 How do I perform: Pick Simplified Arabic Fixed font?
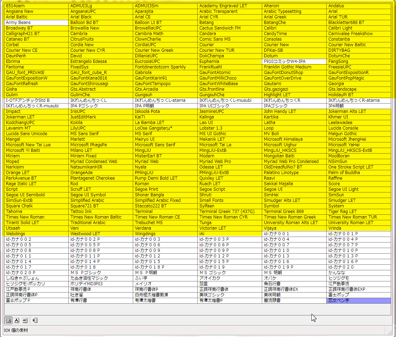pyautogui.click(x=165, y=200)
